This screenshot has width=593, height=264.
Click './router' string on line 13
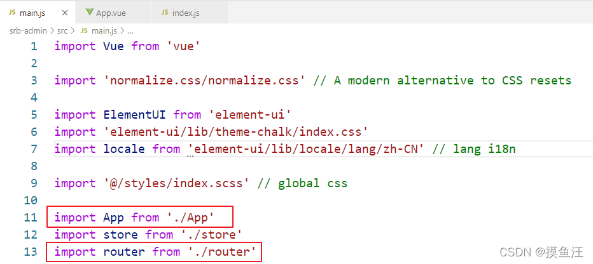click(222, 252)
